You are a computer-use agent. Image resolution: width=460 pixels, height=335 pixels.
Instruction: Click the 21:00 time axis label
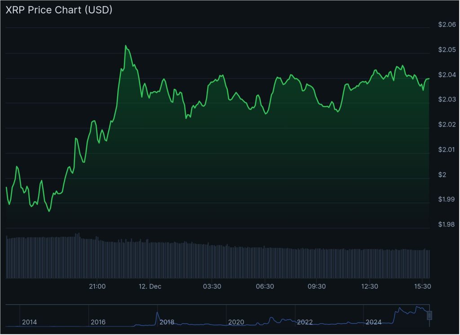pyautogui.click(x=97, y=287)
